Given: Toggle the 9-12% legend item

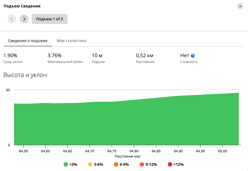Looking at the screenshot, I should pyautogui.click(x=148, y=164).
